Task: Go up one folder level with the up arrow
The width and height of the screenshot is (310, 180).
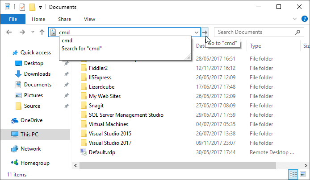Action: click(x=42, y=32)
